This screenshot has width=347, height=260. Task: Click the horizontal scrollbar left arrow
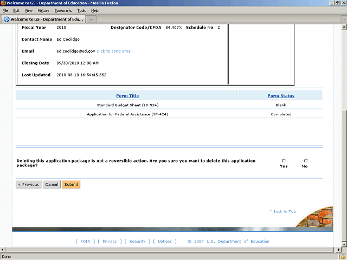[x=3, y=250]
